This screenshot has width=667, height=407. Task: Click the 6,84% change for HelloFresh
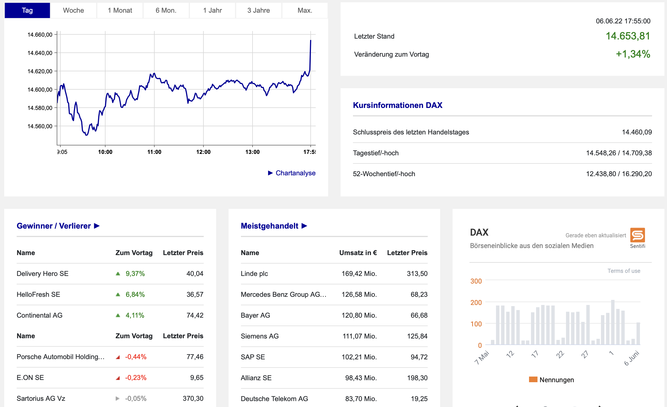point(135,295)
